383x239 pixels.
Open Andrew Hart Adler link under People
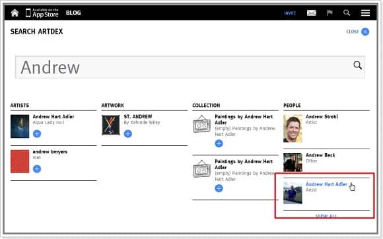[x=326, y=184]
